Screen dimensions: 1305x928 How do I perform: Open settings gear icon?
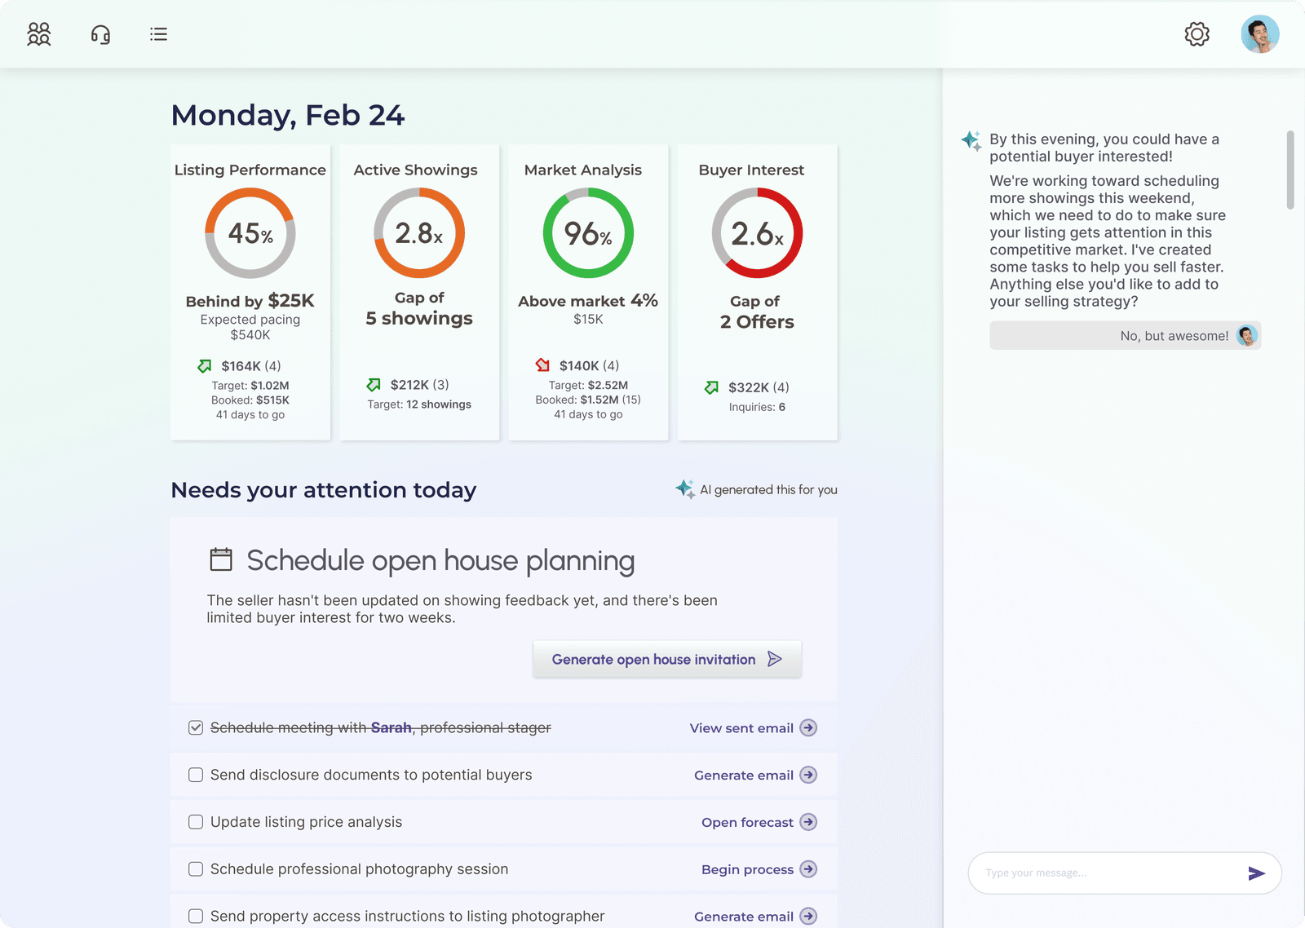pyautogui.click(x=1197, y=34)
